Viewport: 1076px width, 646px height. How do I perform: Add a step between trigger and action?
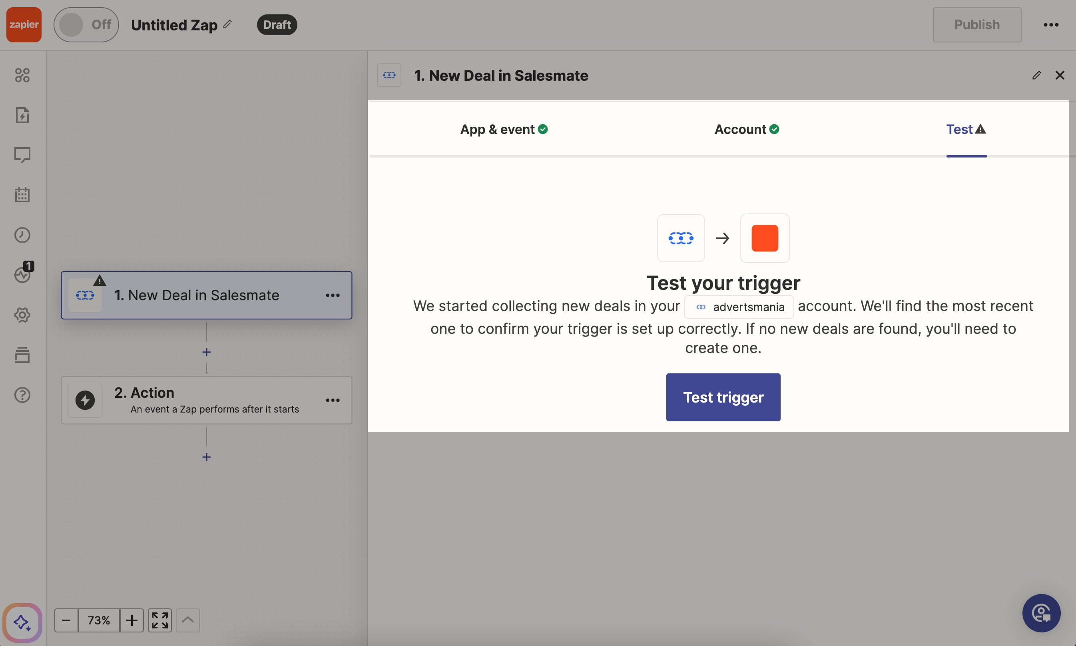(x=206, y=352)
